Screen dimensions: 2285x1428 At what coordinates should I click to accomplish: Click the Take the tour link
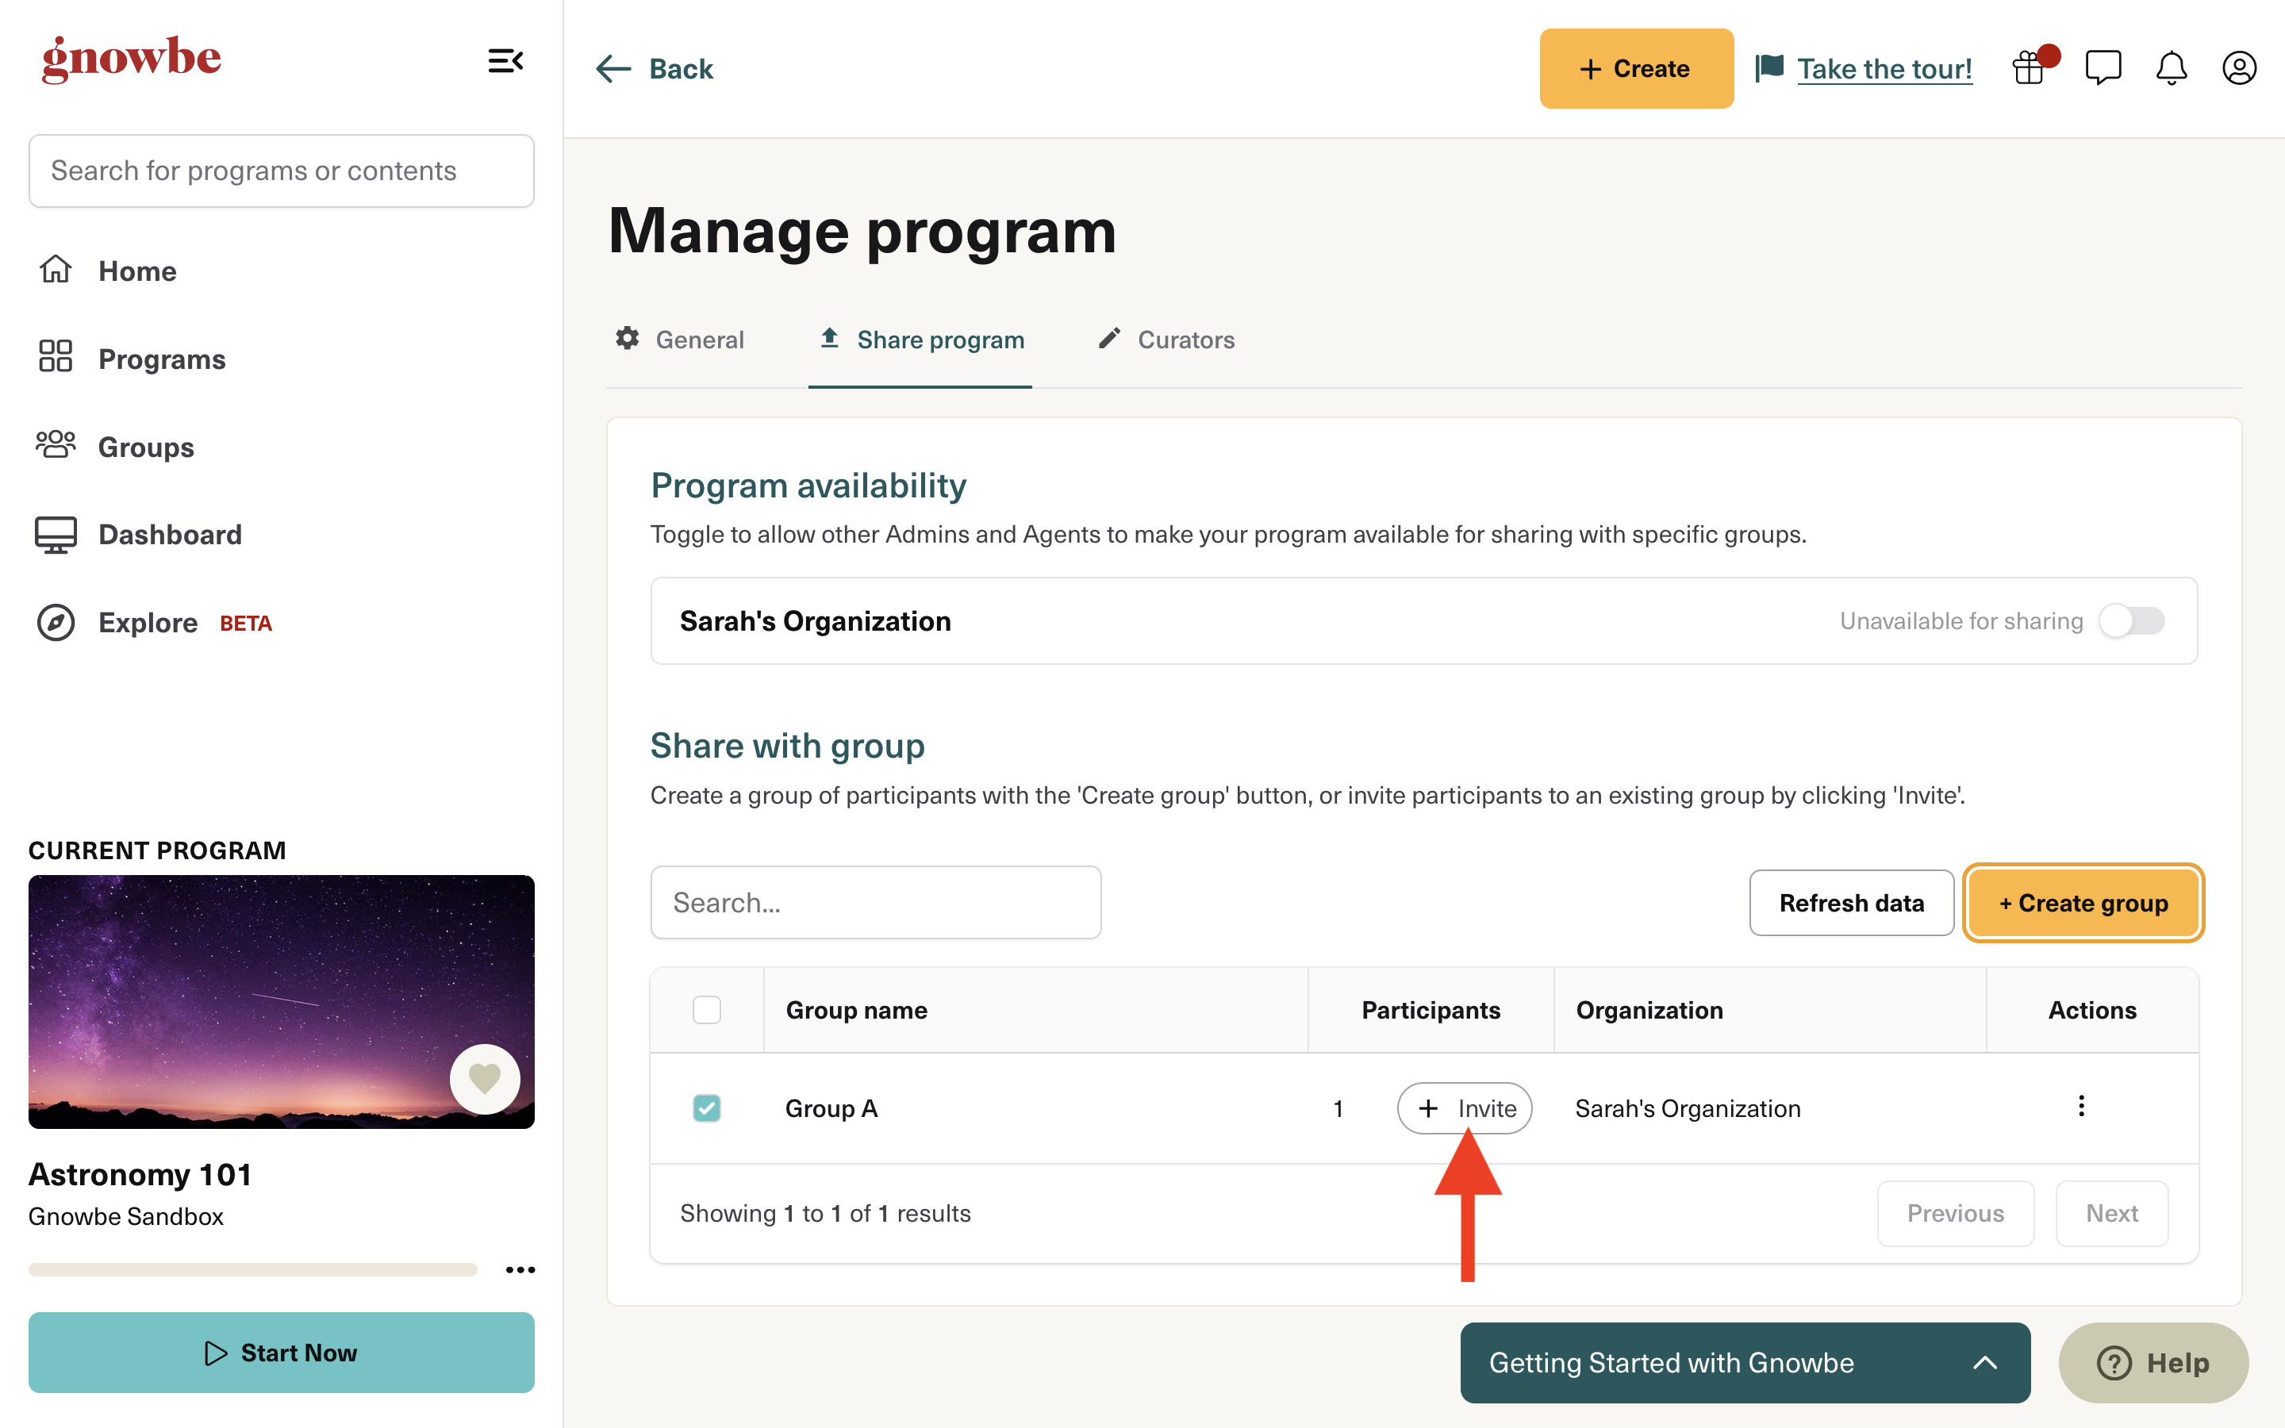pyautogui.click(x=1884, y=68)
